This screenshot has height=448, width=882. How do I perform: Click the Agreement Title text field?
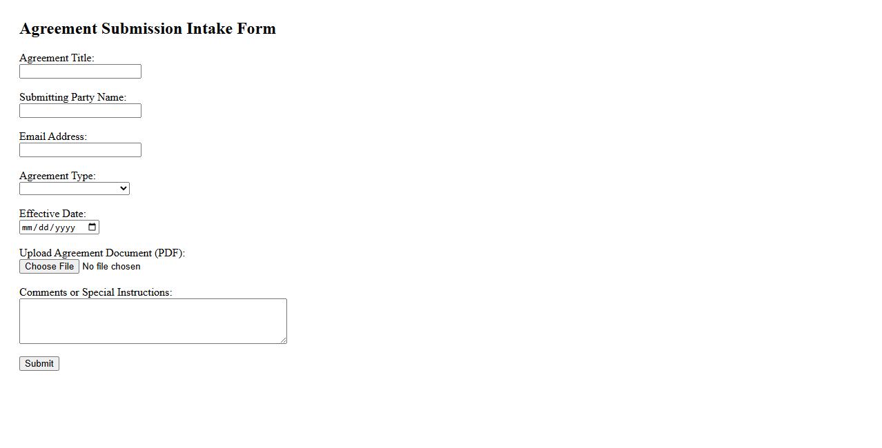click(x=80, y=72)
